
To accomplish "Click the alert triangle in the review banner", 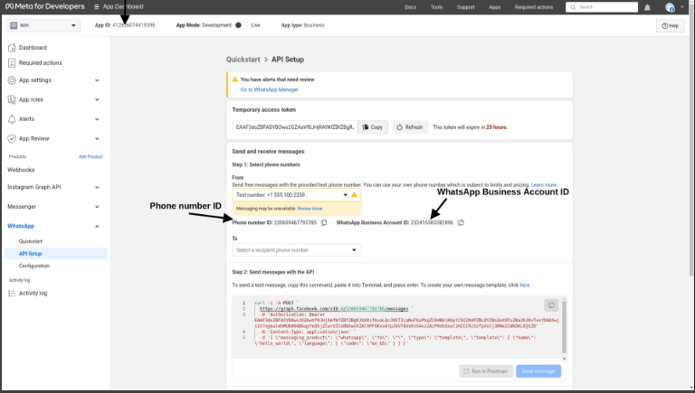I will coord(235,80).
